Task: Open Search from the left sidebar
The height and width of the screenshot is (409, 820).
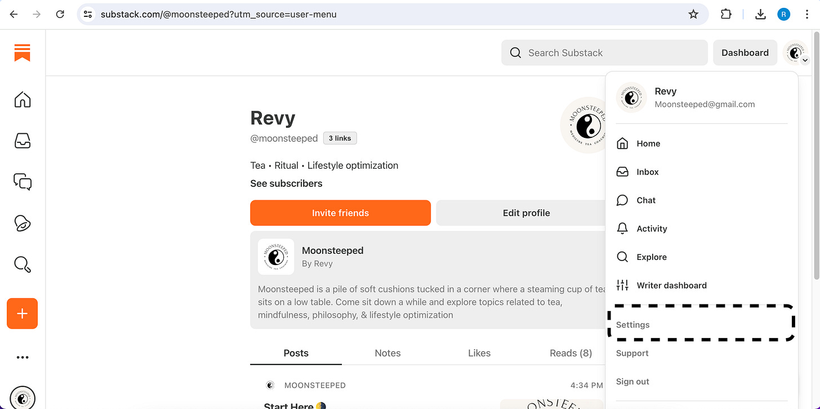Action: coord(22,264)
